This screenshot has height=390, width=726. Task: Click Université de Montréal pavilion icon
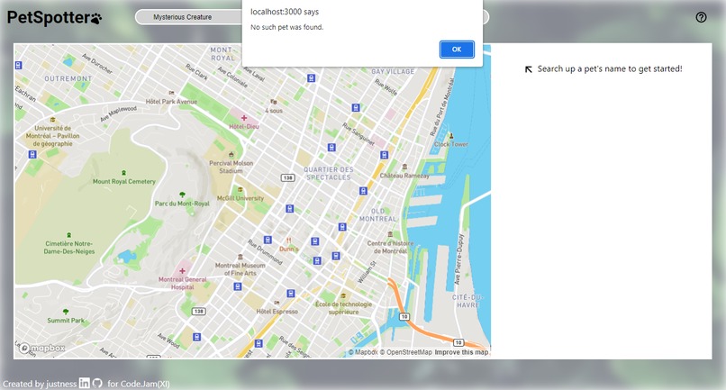[52, 120]
